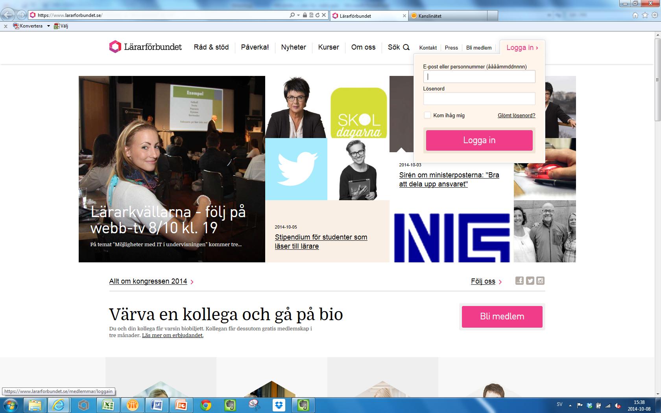The image size is (661, 413).
Task: Click the security padlock icon in address bar
Action: pyautogui.click(x=305, y=15)
